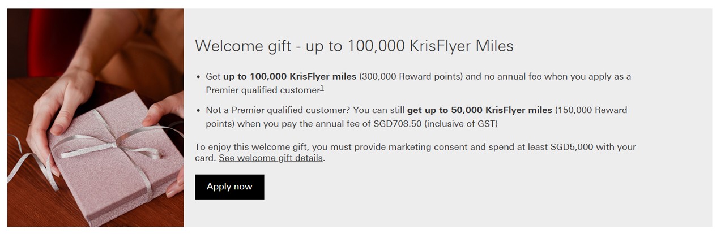The image size is (725, 234).
Task: Click footnote 1 superscript after Premier qualified customer
Action: coord(322,88)
